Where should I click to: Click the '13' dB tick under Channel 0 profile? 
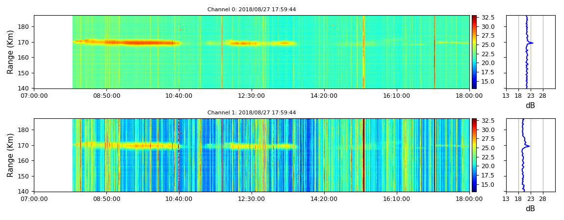[506, 96]
